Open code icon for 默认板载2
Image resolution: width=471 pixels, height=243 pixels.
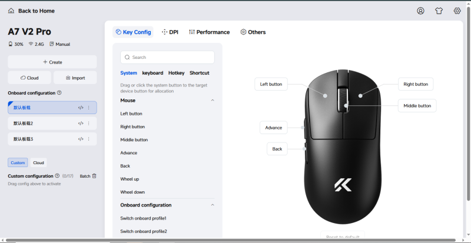81,123
